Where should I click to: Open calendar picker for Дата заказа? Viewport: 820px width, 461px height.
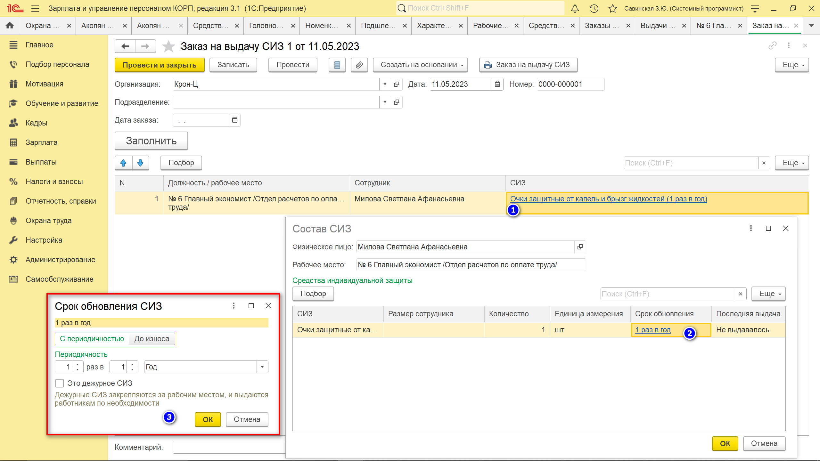click(x=235, y=120)
